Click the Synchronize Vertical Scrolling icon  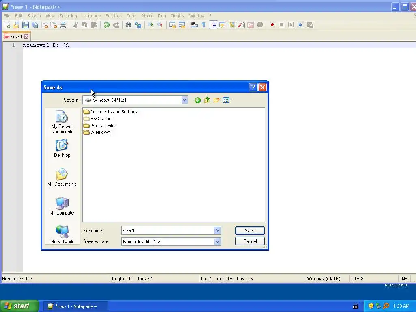(172, 25)
